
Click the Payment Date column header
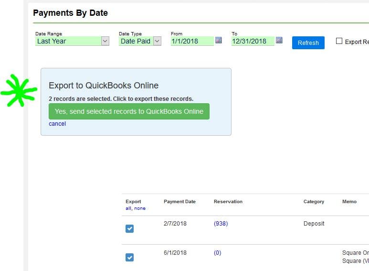coord(179,202)
